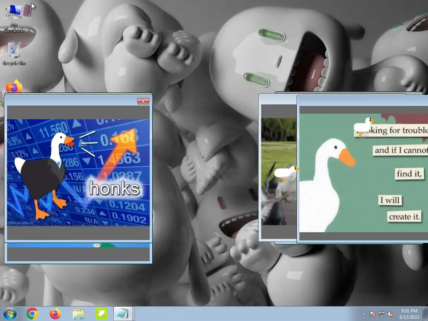Open the clock showing 9:31 PM
The image size is (428, 321).
point(409,314)
